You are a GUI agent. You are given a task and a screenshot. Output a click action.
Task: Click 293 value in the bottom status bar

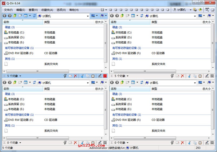(x=198, y=148)
